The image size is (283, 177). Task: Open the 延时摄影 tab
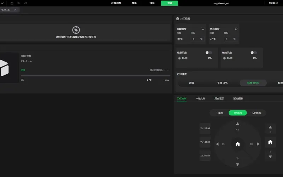[238, 98]
